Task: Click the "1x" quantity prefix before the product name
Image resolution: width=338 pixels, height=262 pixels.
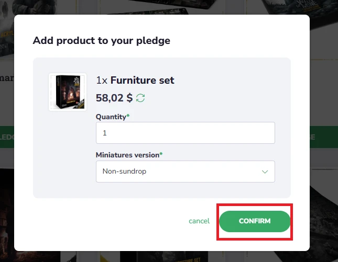Action: click(102, 81)
